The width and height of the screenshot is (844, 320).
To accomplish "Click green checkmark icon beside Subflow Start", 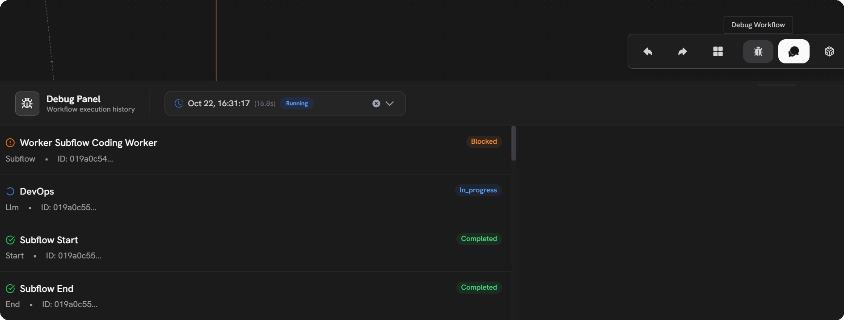I will (x=10, y=240).
